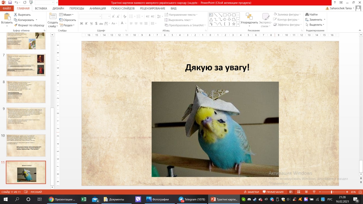Create a new slide with Создать слайд
363x204 pixels.
click(53, 20)
